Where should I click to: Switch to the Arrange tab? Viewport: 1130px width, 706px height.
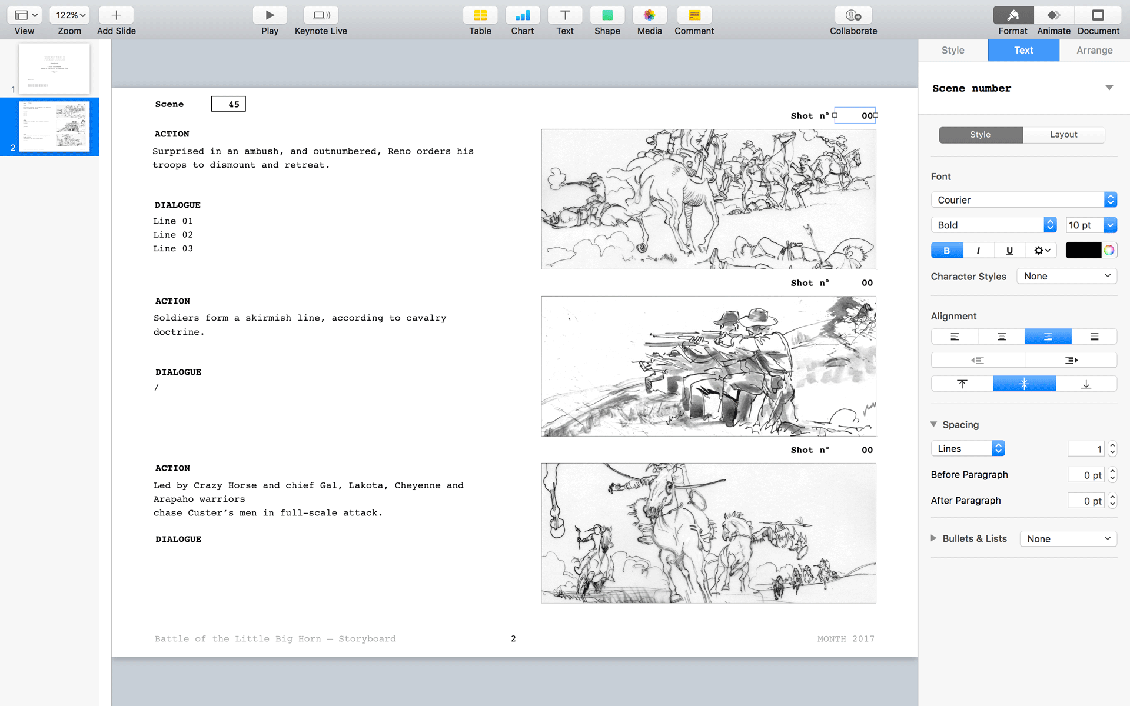pyautogui.click(x=1094, y=51)
